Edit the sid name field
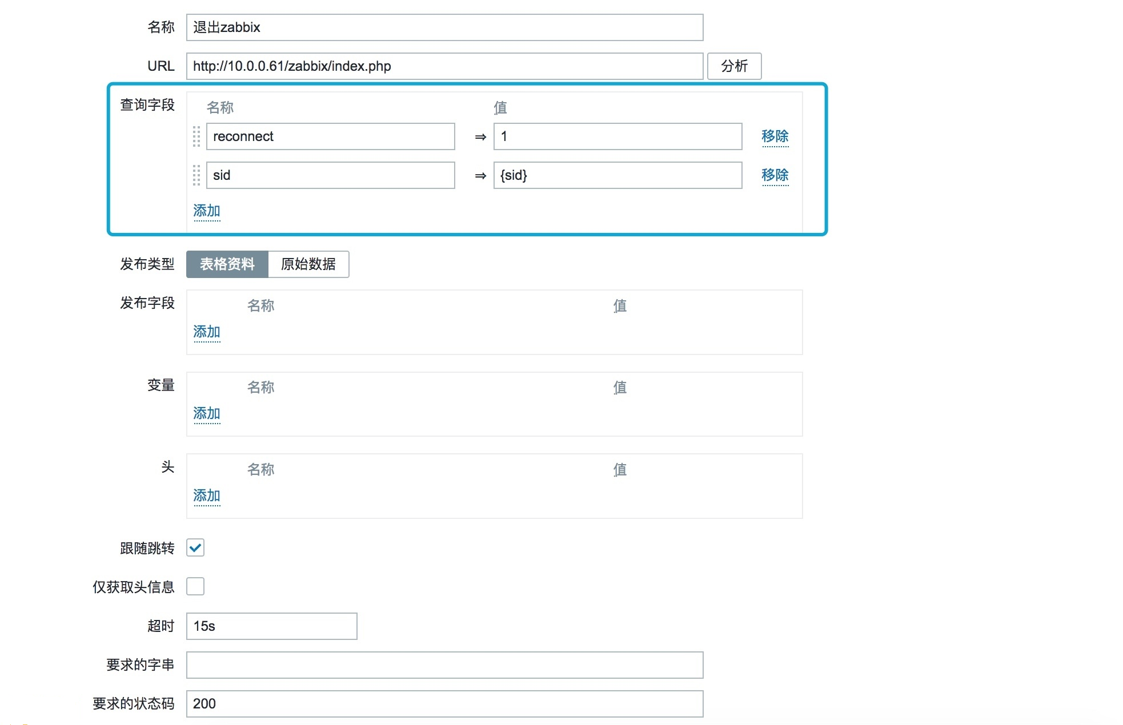This screenshot has width=1123, height=725. 331,175
